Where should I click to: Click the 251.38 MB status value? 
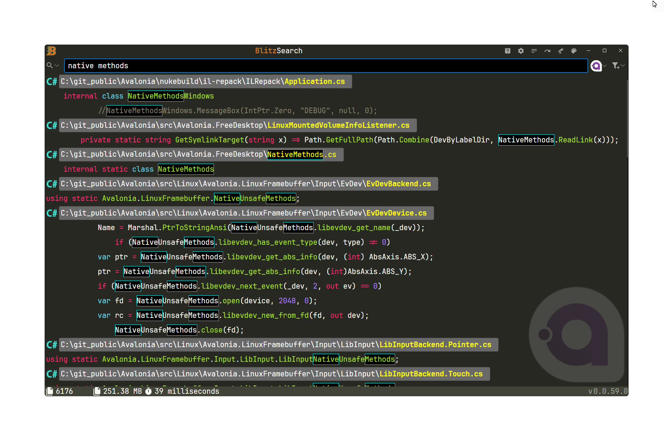tap(123, 391)
